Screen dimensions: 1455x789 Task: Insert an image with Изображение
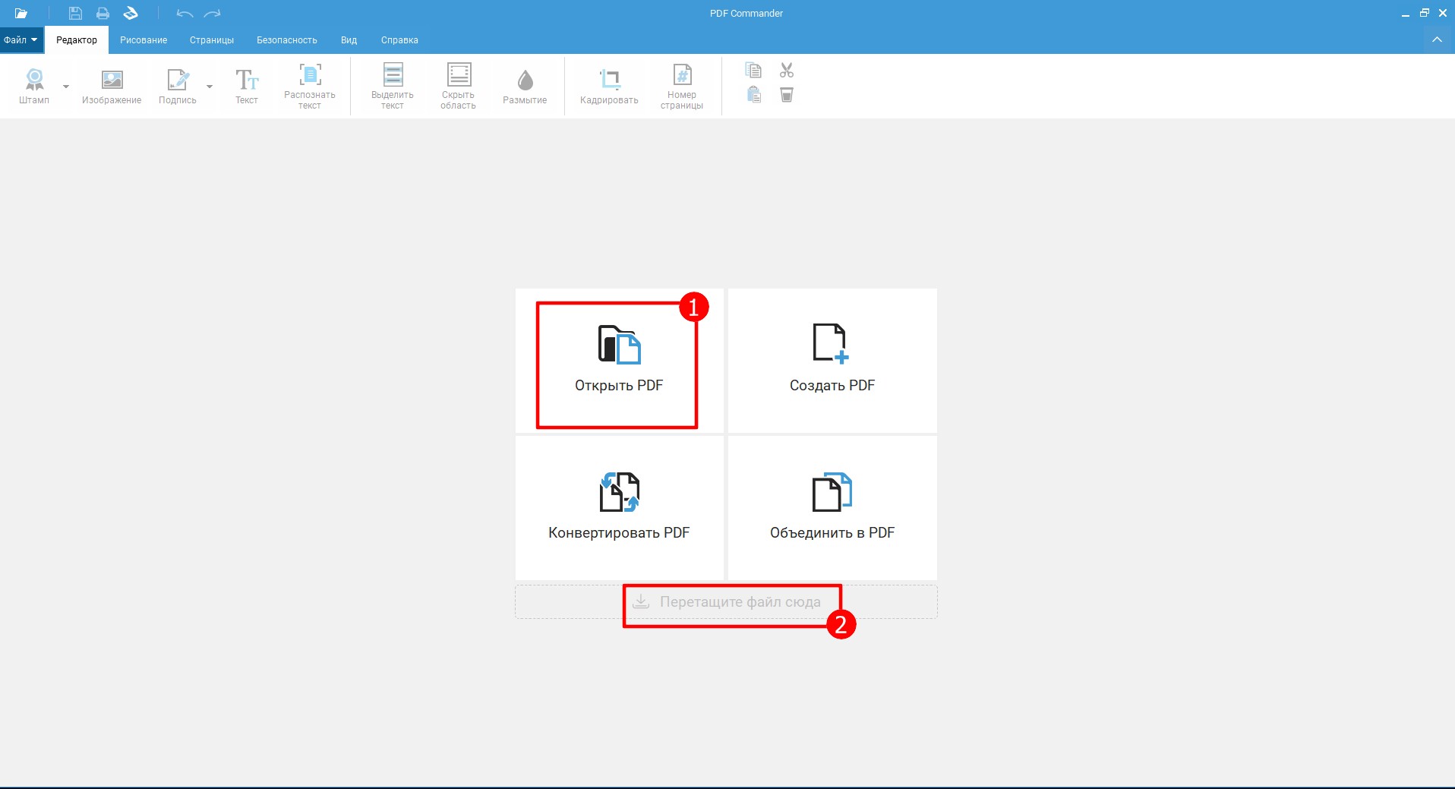click(112, 86)
